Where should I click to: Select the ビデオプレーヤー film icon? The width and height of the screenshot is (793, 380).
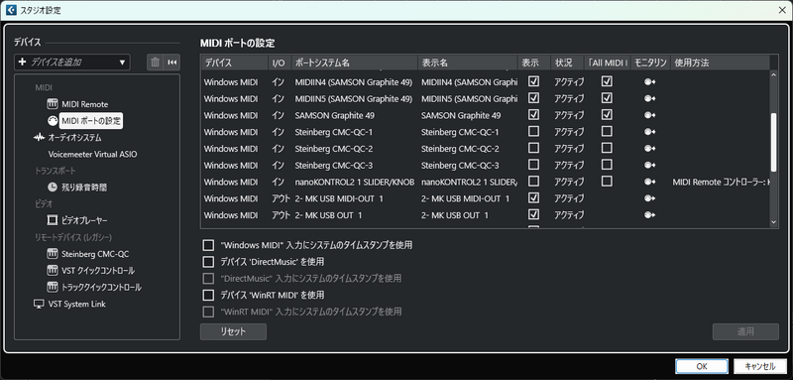coord(53,220)
